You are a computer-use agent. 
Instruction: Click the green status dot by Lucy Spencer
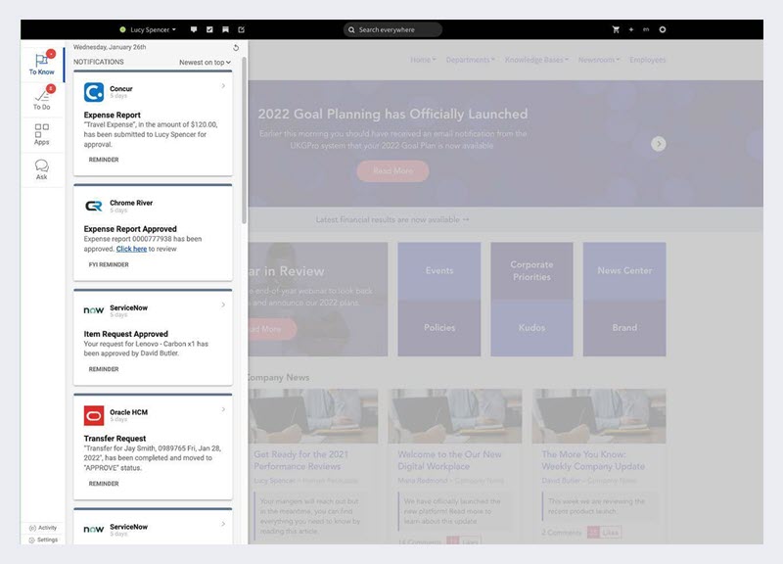tap(122, 29)
